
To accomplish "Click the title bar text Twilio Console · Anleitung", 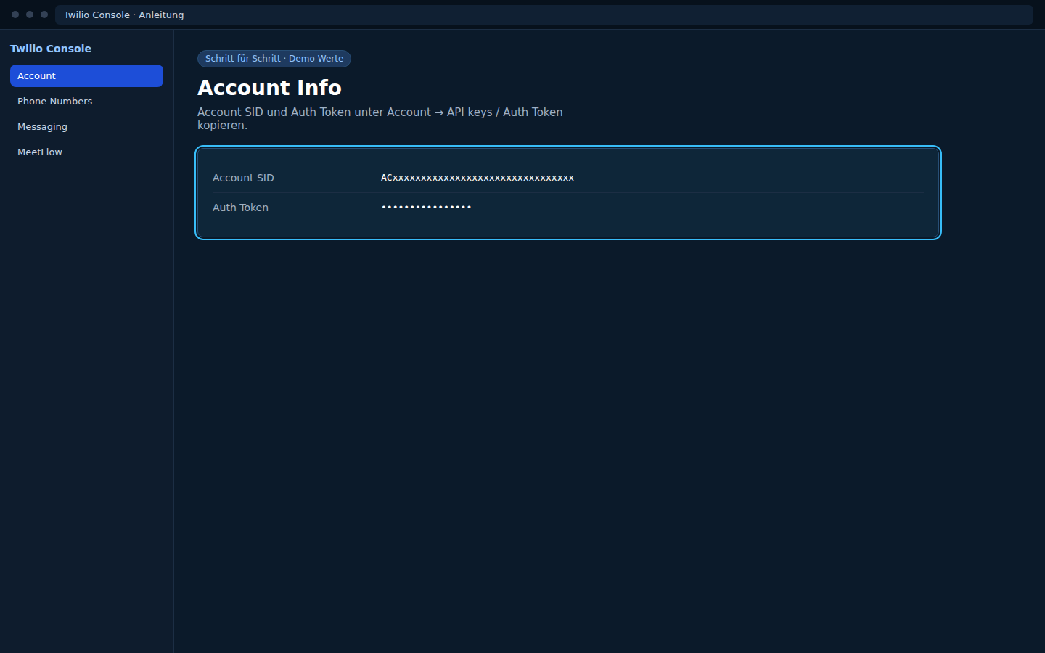I will pos(123,15).
